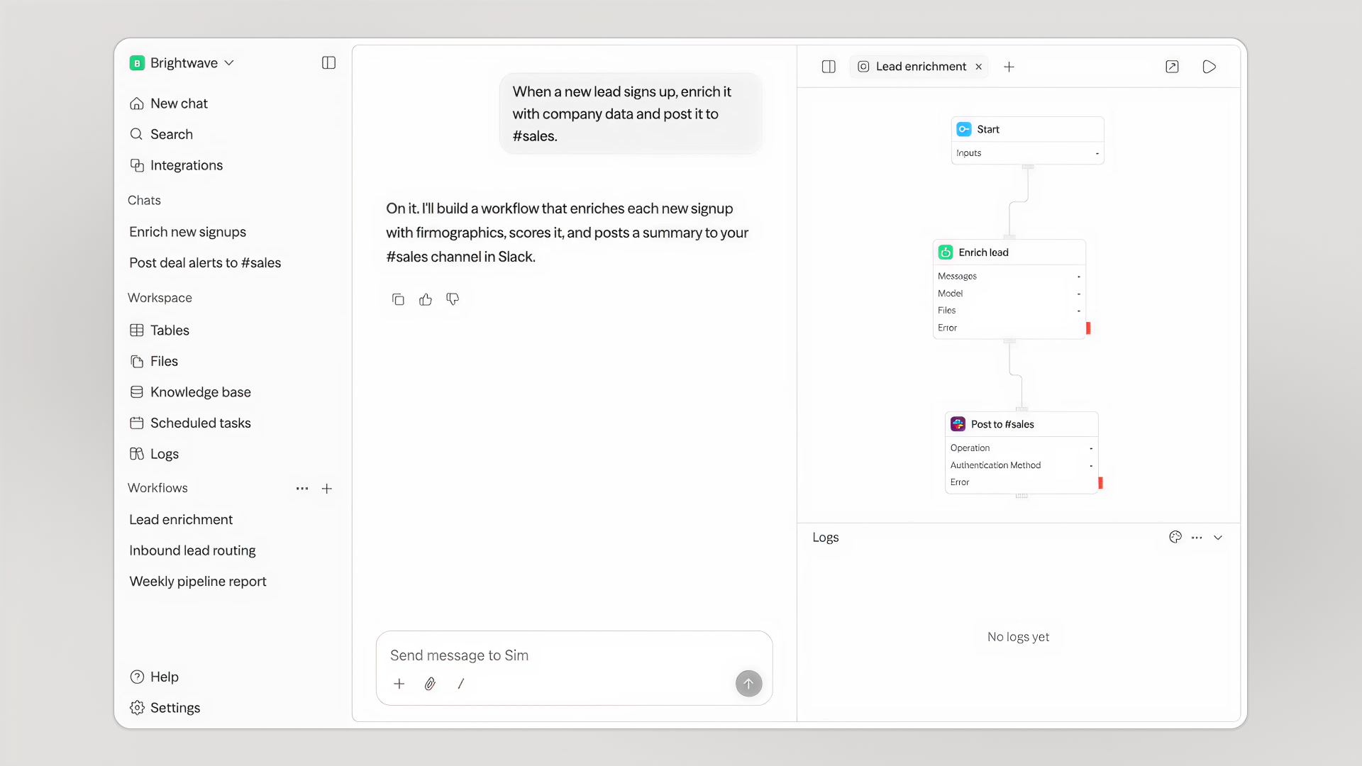This screenshot has height=766, width=1362.
Task: Open Settings
Action: coord(165,708)
